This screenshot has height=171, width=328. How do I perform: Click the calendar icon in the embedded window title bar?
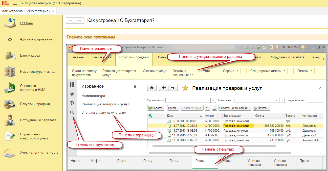(277, 47)
